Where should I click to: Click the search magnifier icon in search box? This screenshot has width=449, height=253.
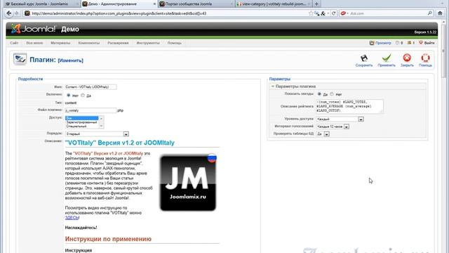coord(430,13)
